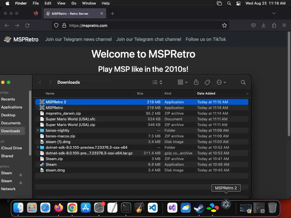Open the View menu
This screenshot has height=218, width=291.
point(61,3)
